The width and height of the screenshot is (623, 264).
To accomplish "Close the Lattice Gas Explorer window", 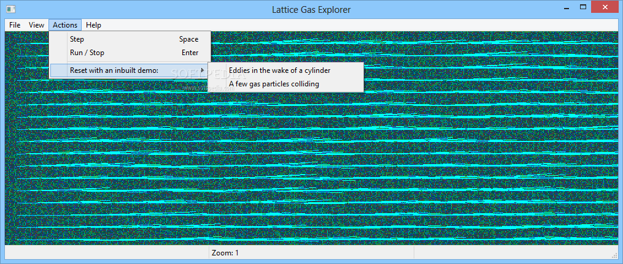I will (606, 7).
